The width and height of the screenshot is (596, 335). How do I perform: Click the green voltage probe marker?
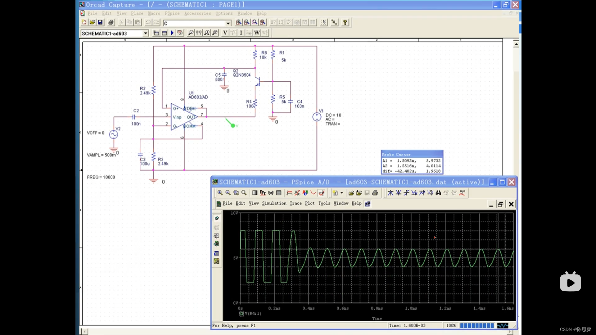click(x=233, y=125)
